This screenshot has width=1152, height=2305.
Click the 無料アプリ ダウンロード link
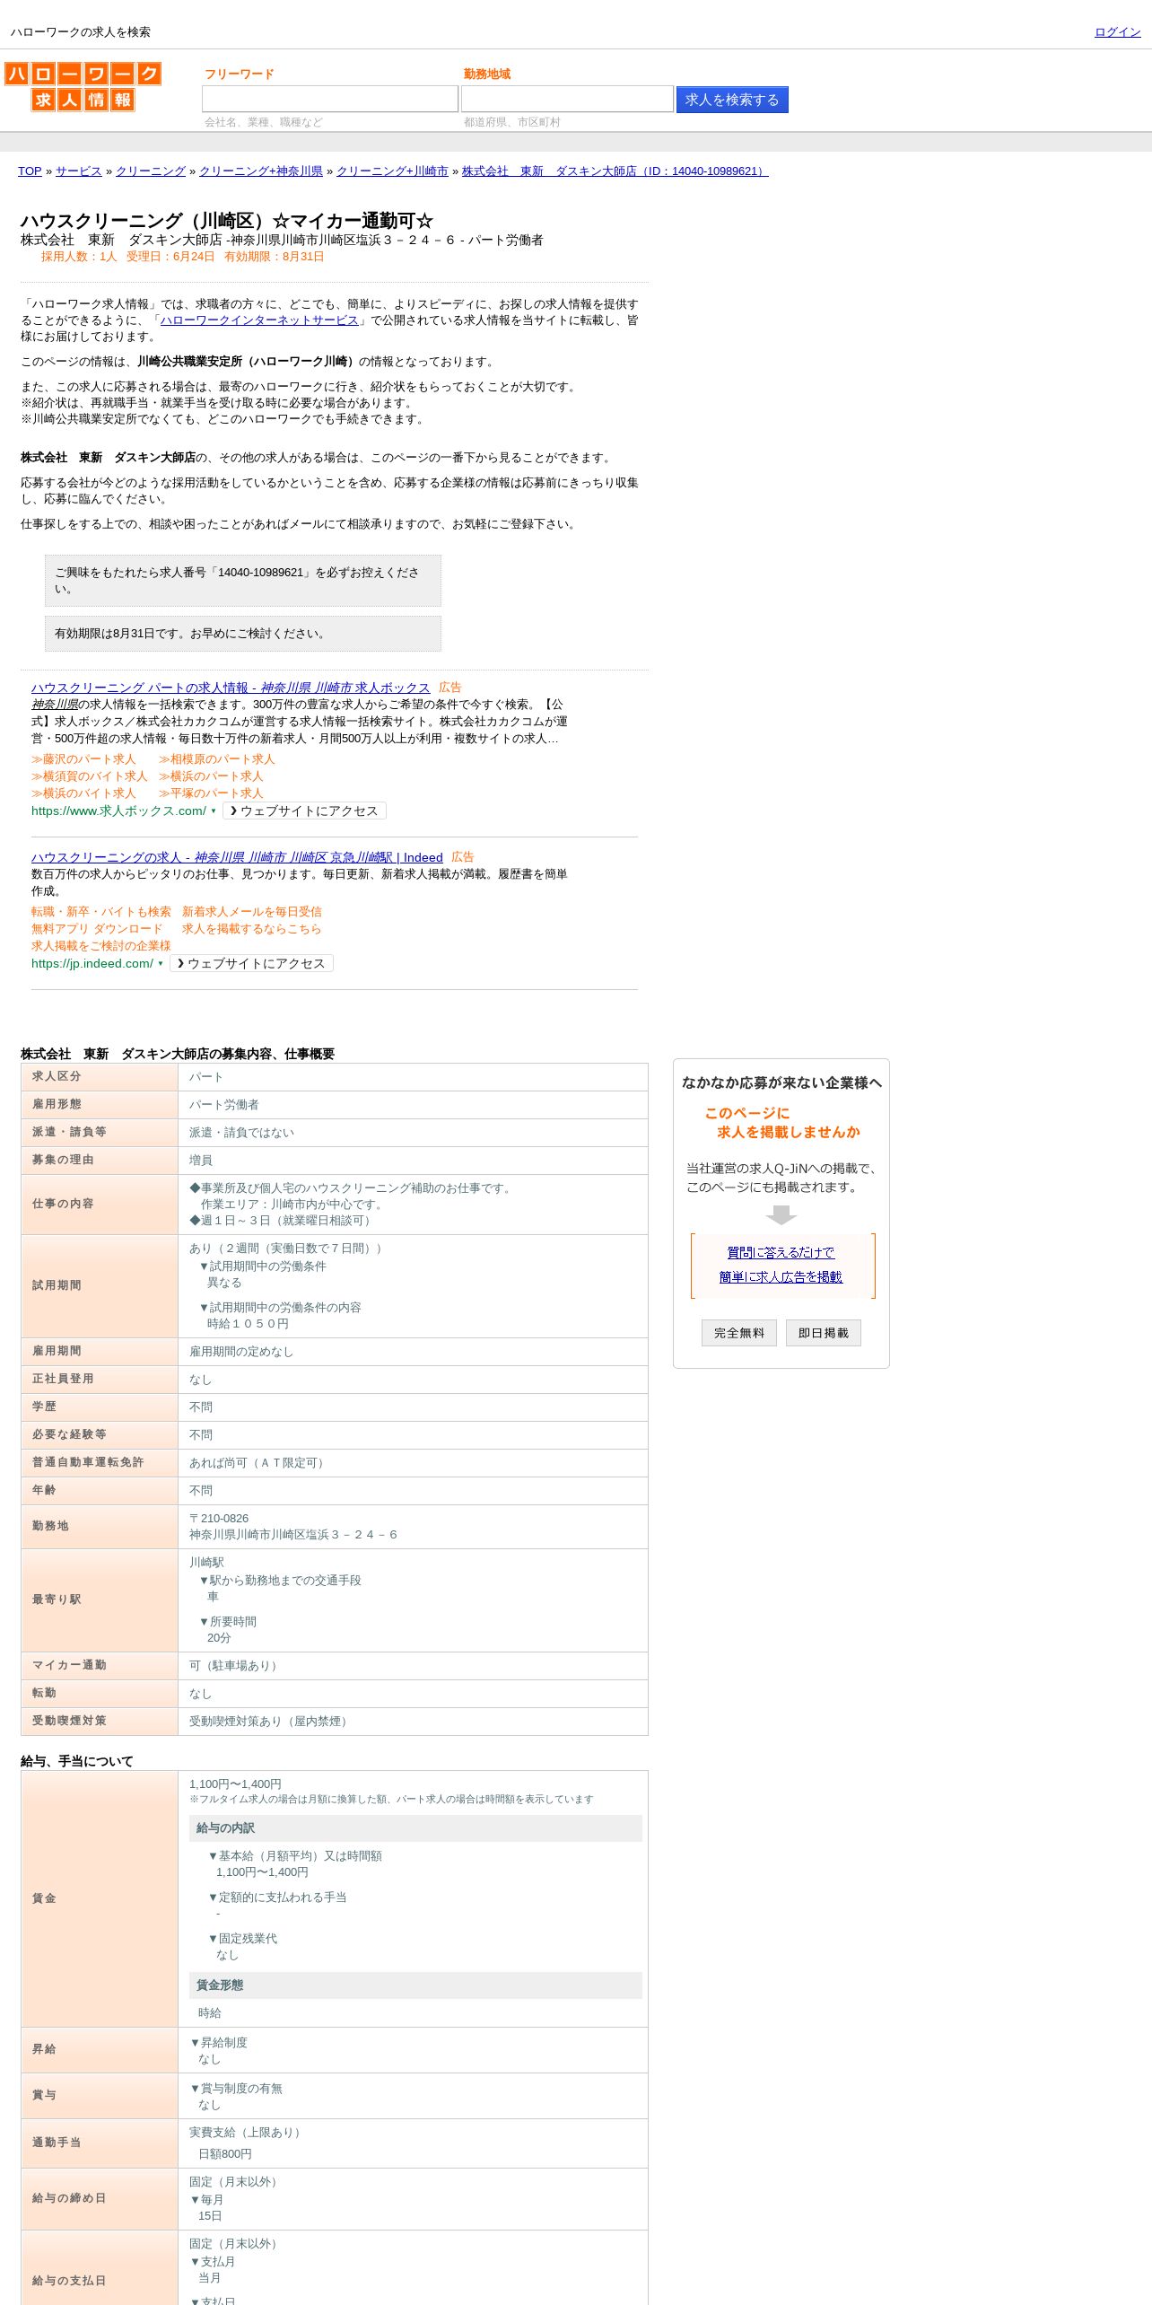(97, 929)
